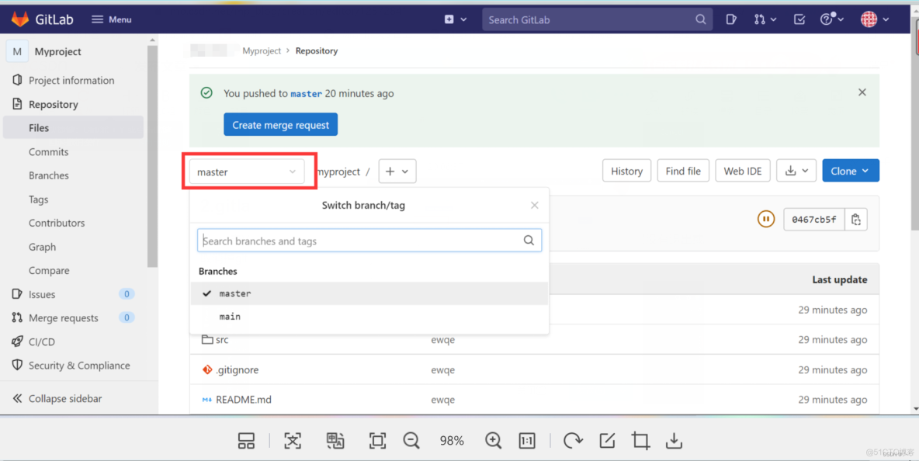Open the Web IDE button
The height and width of the screenshot is (461, 919).
point(743,171)
